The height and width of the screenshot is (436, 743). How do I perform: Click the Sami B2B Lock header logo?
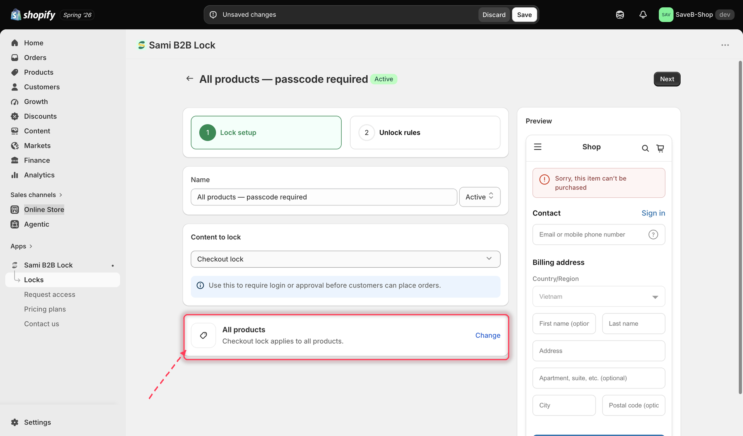(142, 45)
